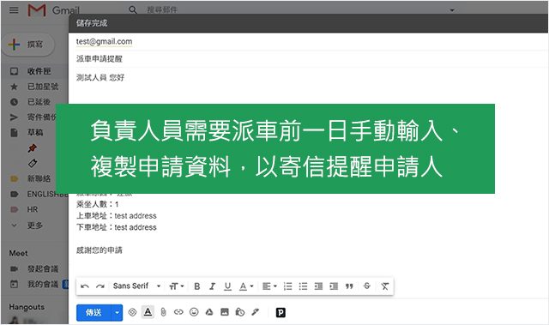Screen dimensions: 549x325
Task: Apply quote formatting
Action: [x=349, y=286]
